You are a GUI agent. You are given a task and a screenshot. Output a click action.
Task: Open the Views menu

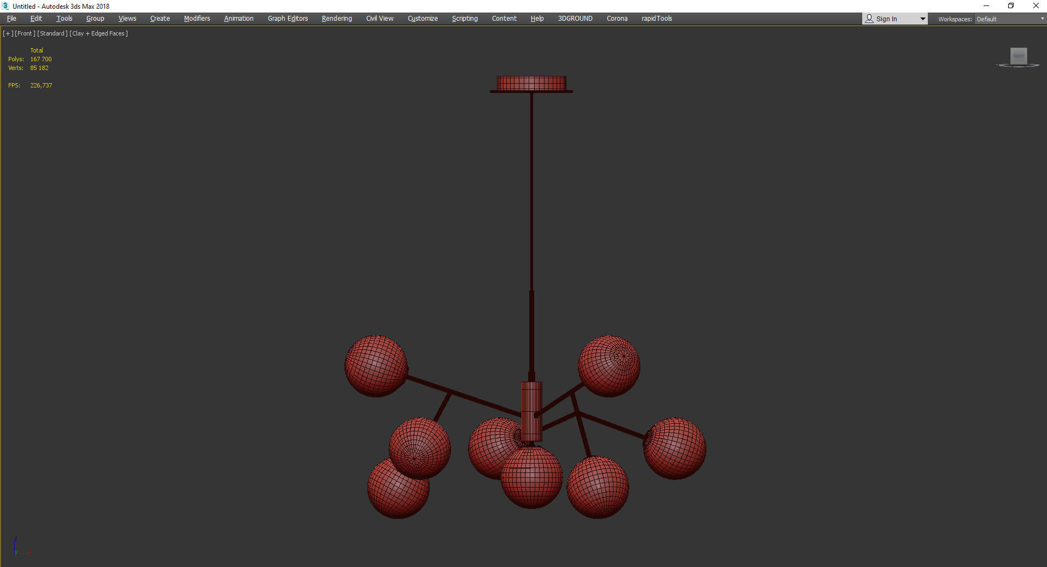coord(127,19)
